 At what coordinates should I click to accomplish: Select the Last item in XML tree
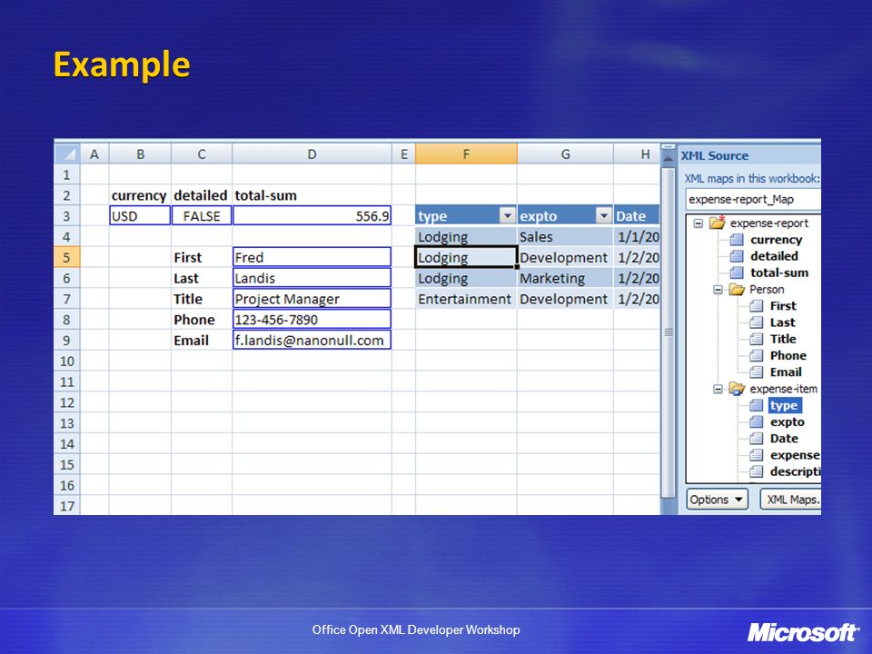click(x=782, y=322)
